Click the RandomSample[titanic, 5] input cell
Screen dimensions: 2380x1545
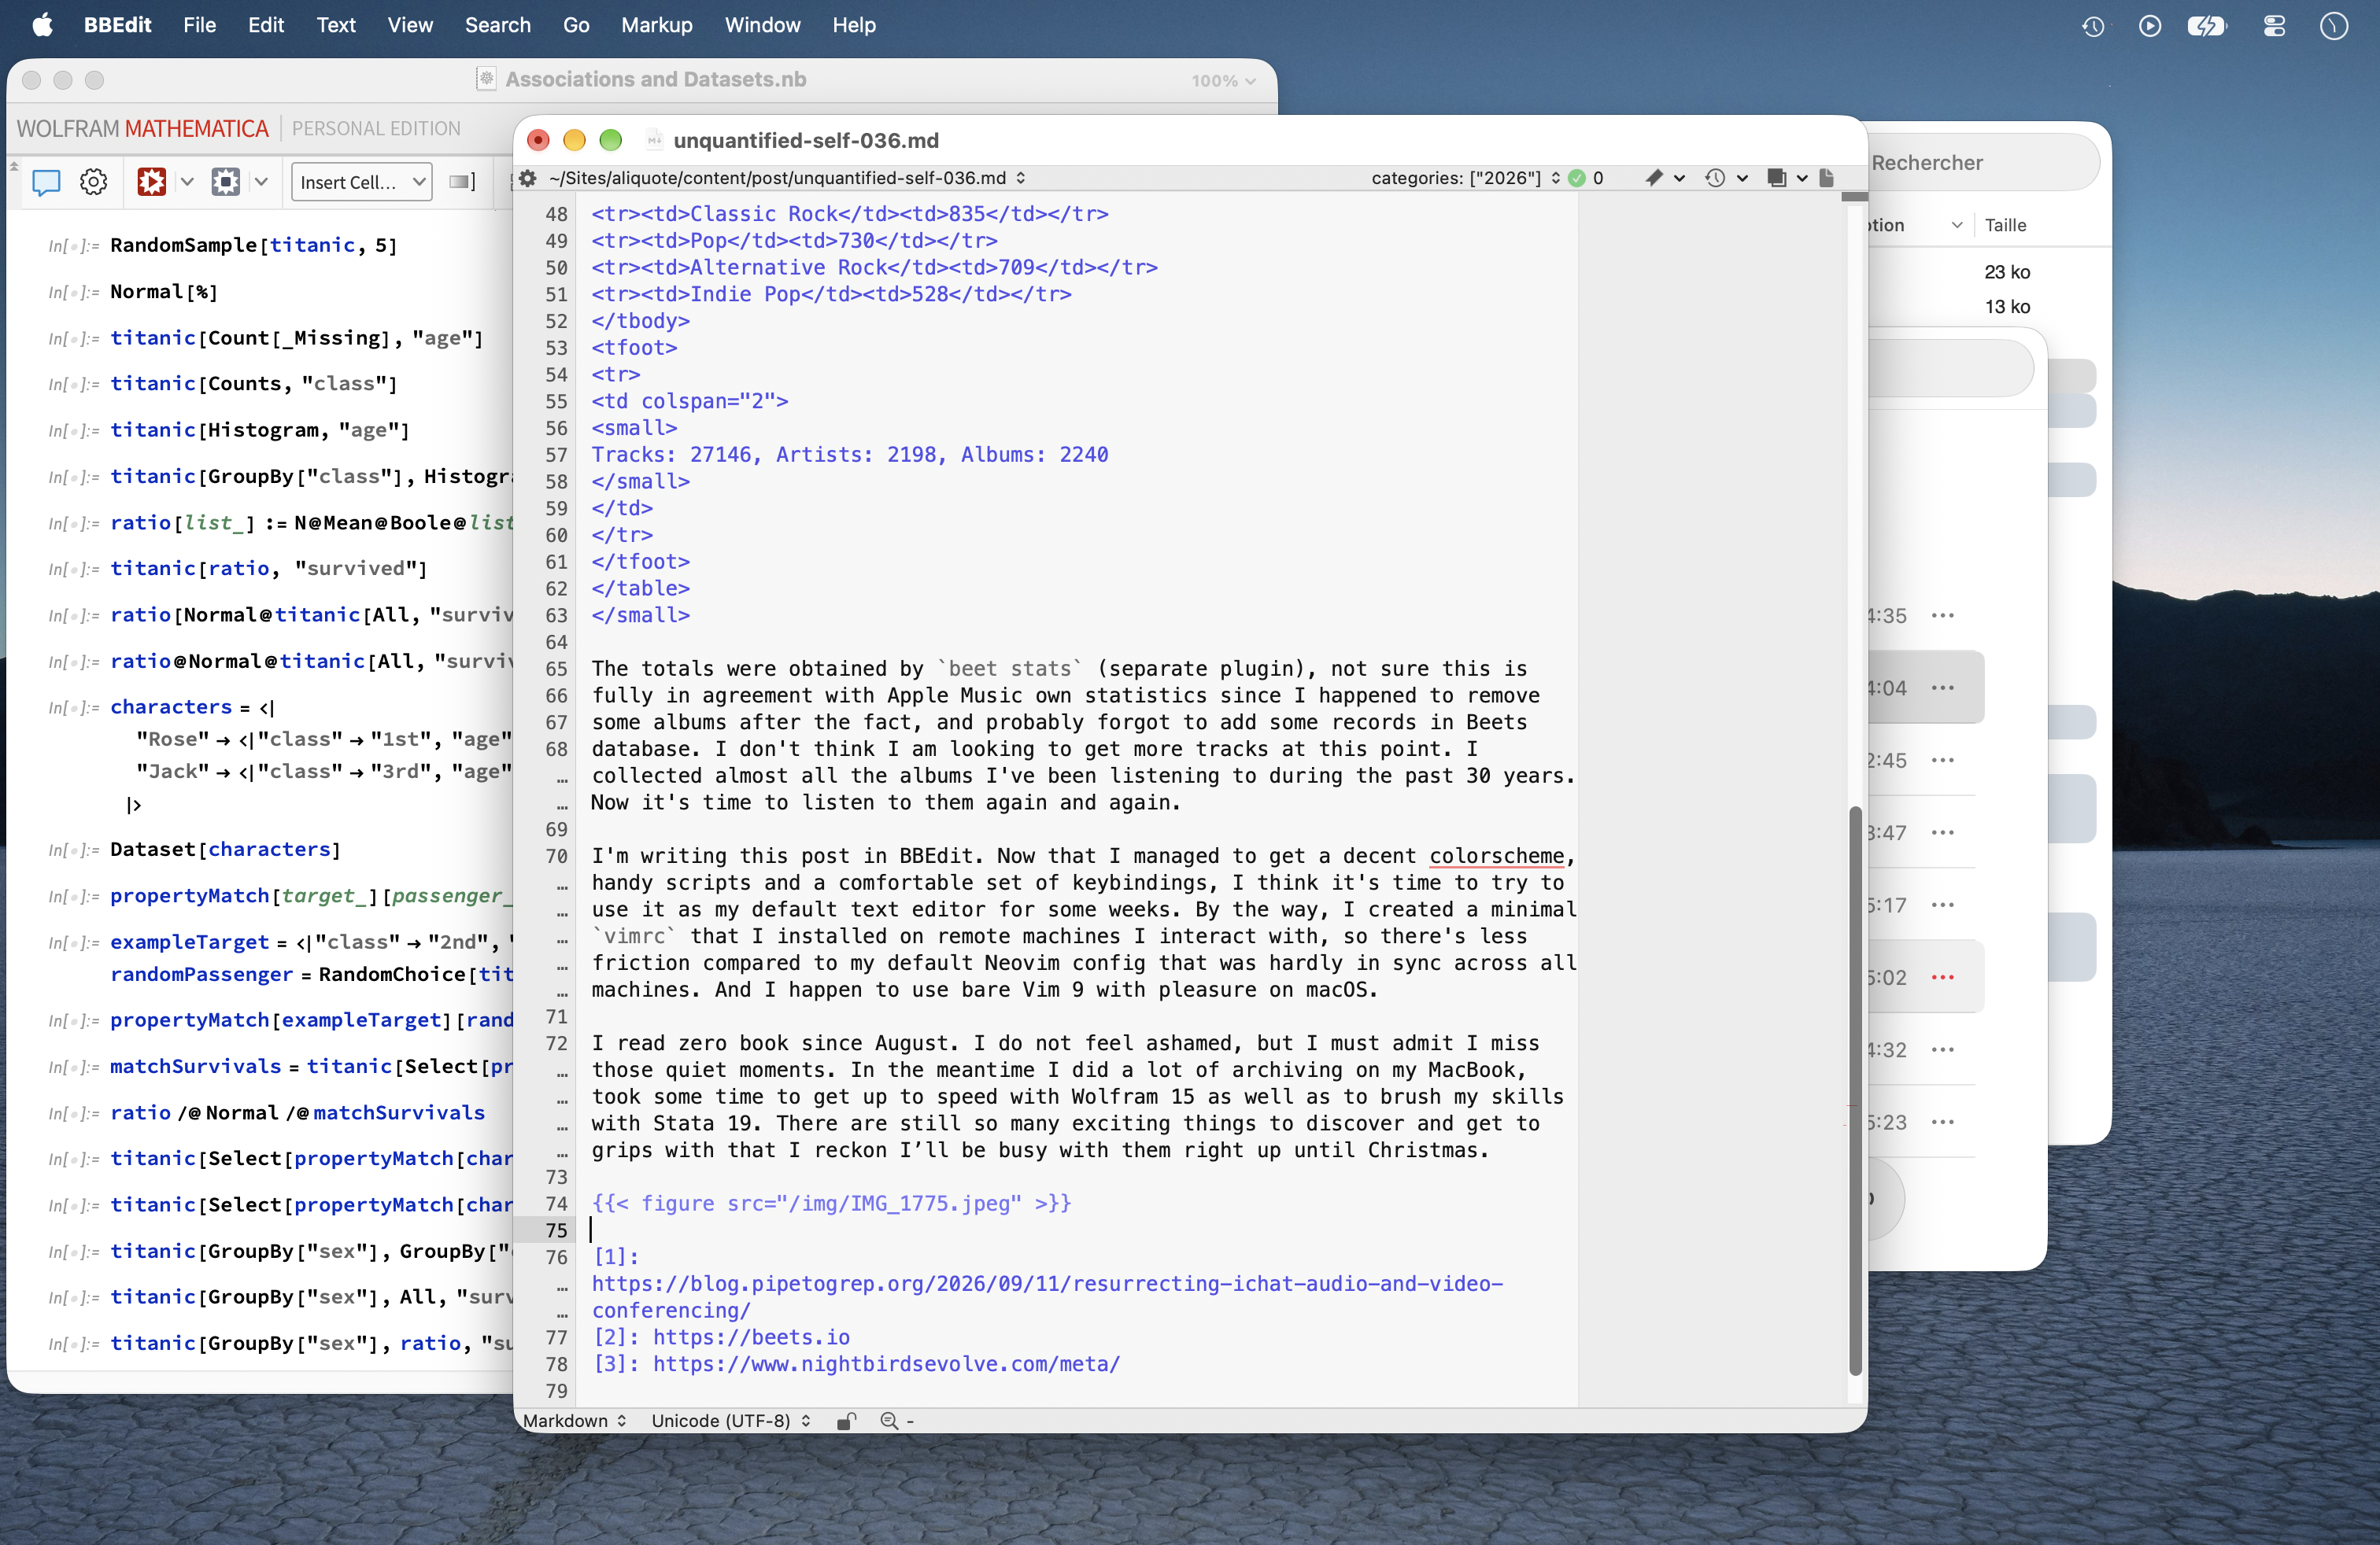253,245
